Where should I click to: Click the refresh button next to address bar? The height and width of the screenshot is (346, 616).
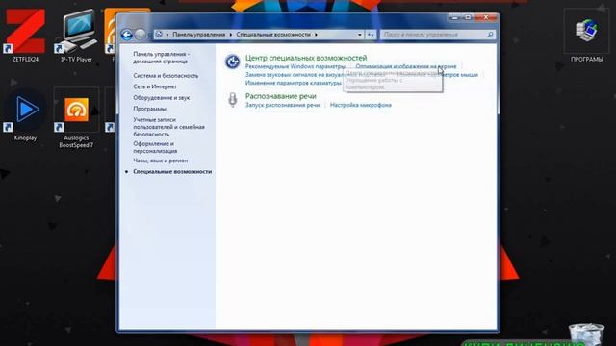coord(371,35)
